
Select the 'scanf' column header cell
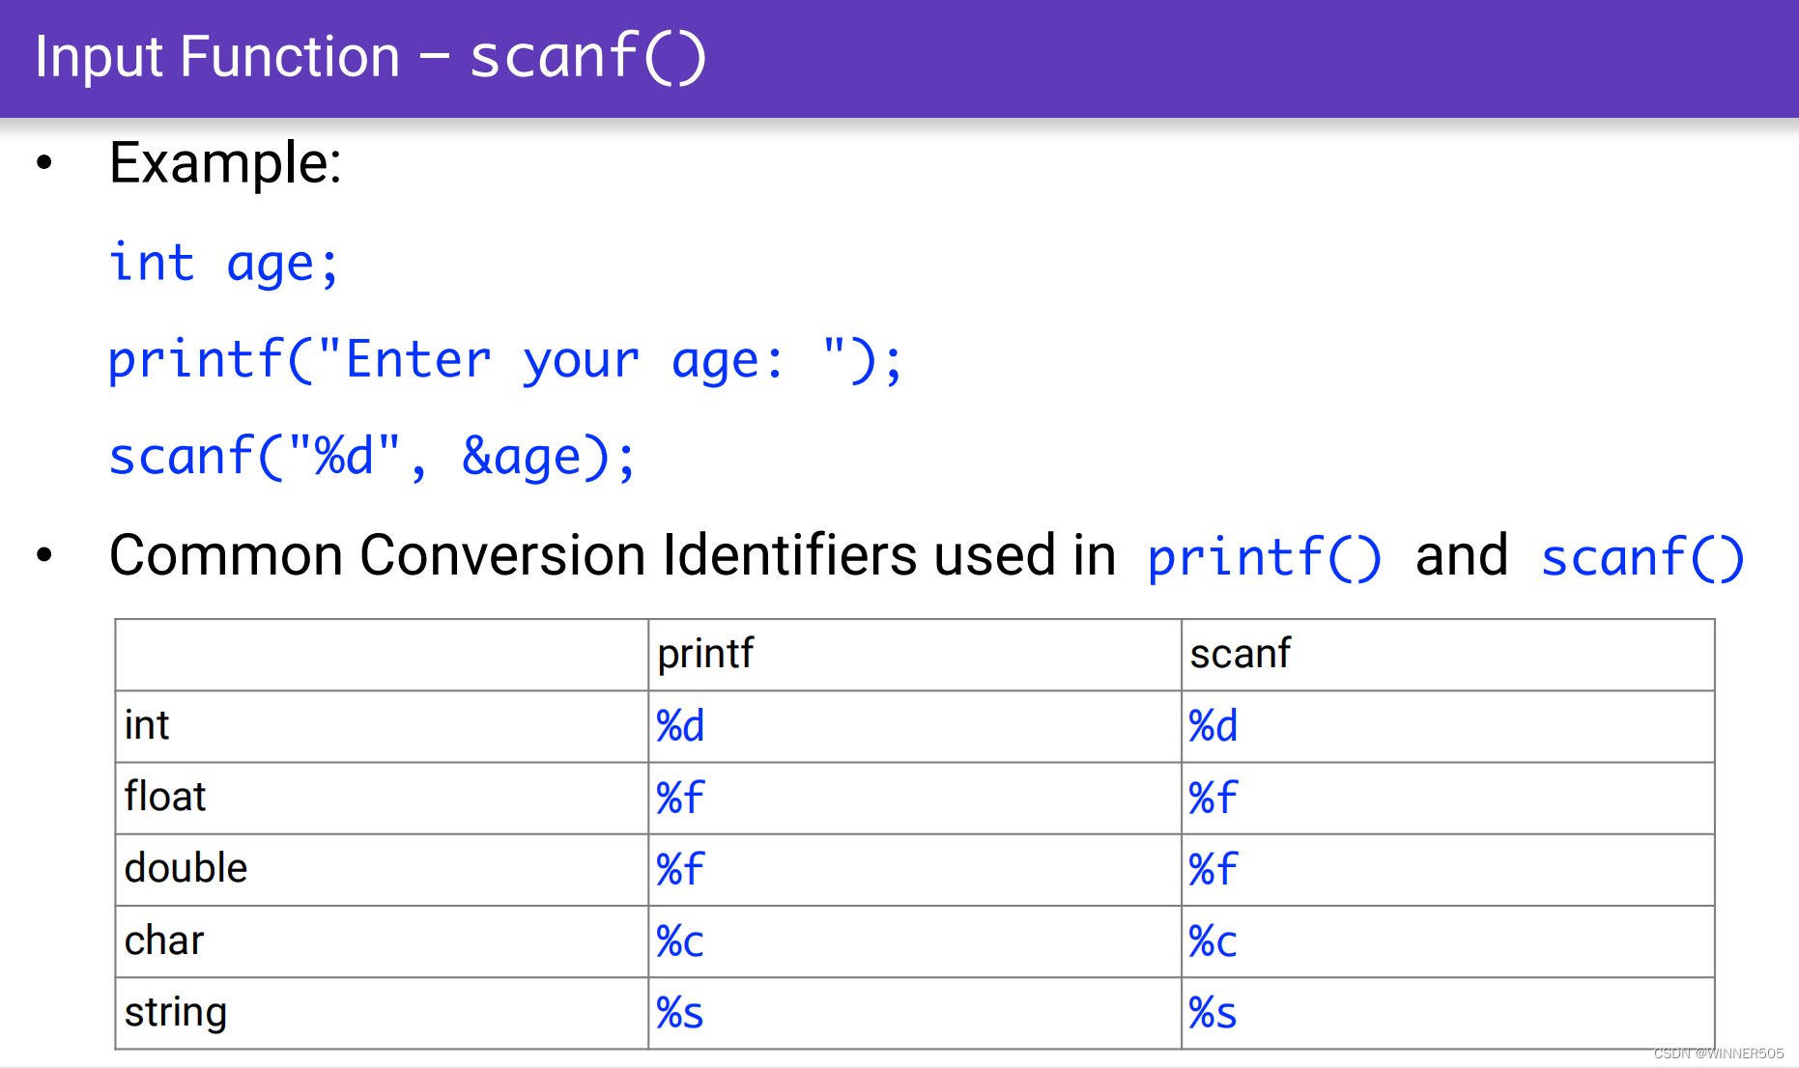1447,655
